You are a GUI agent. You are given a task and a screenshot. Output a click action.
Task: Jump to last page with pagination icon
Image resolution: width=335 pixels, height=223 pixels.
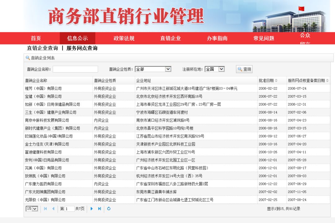pyautogui.click(x=99, y=208)
